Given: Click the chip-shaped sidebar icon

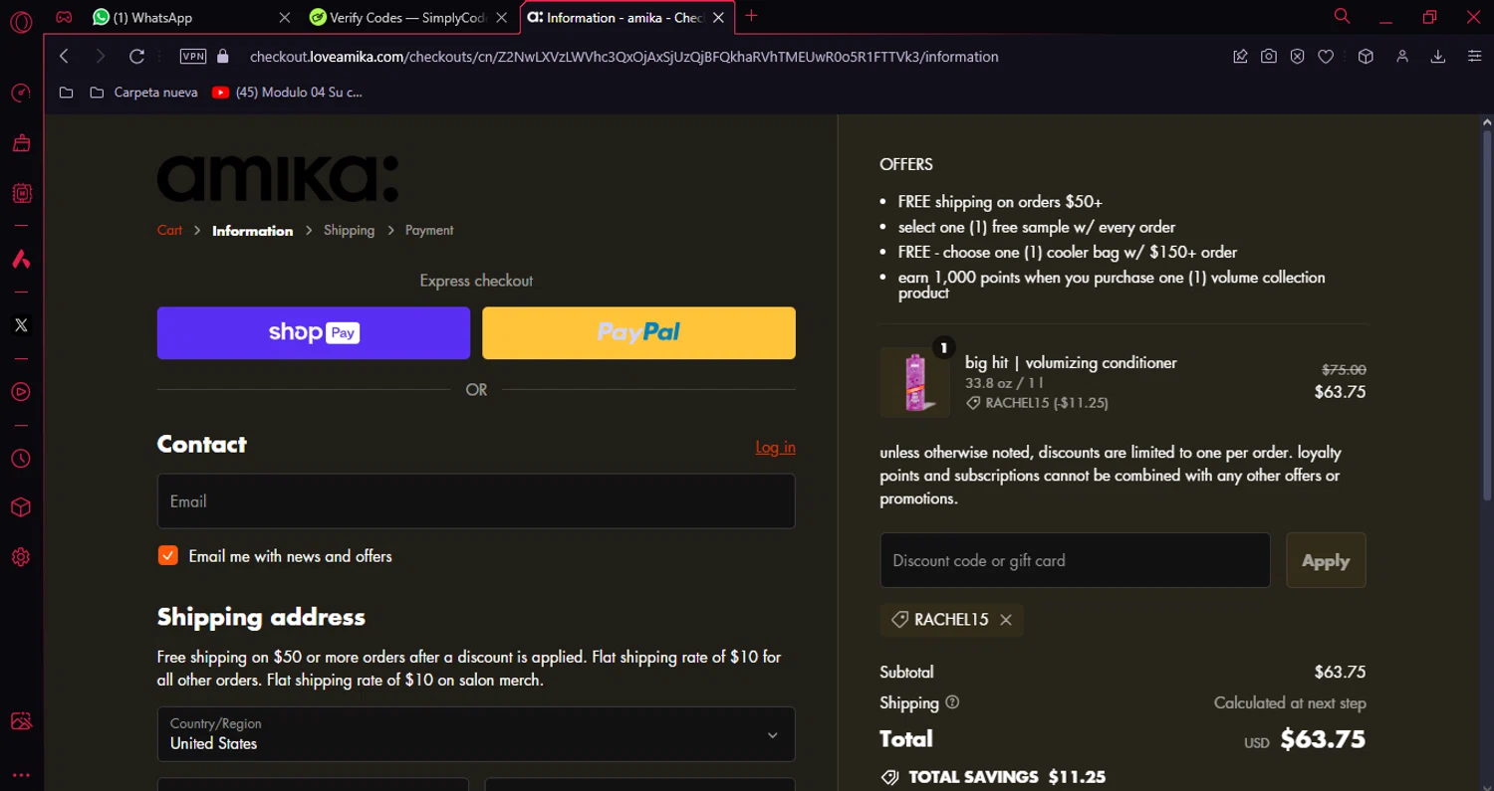Looking at the screenshot, I should pyautogui.click(x=21, y=193).
